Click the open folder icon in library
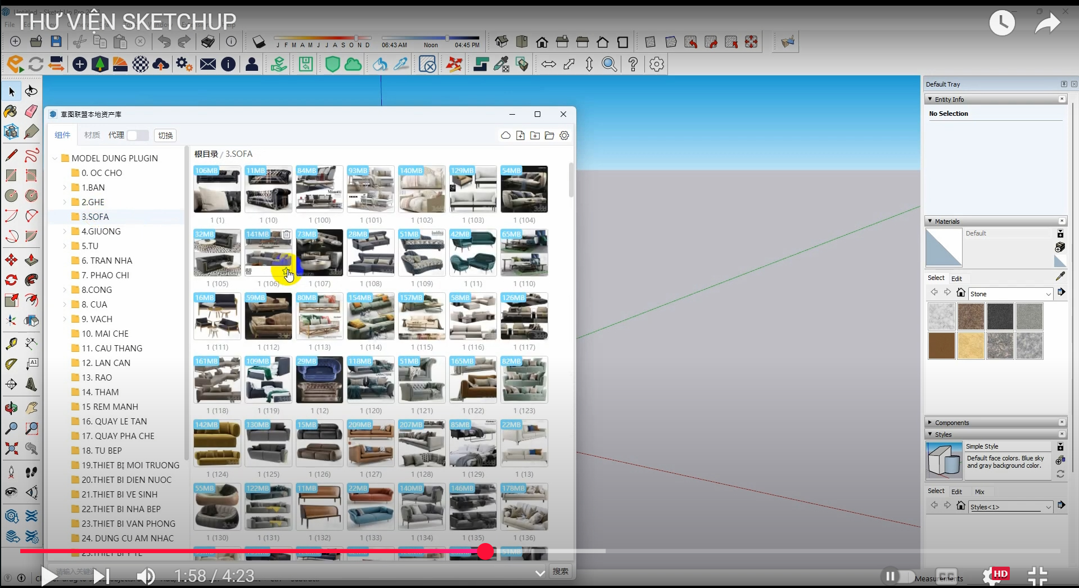1079x588 pixels. click(549, 135)
